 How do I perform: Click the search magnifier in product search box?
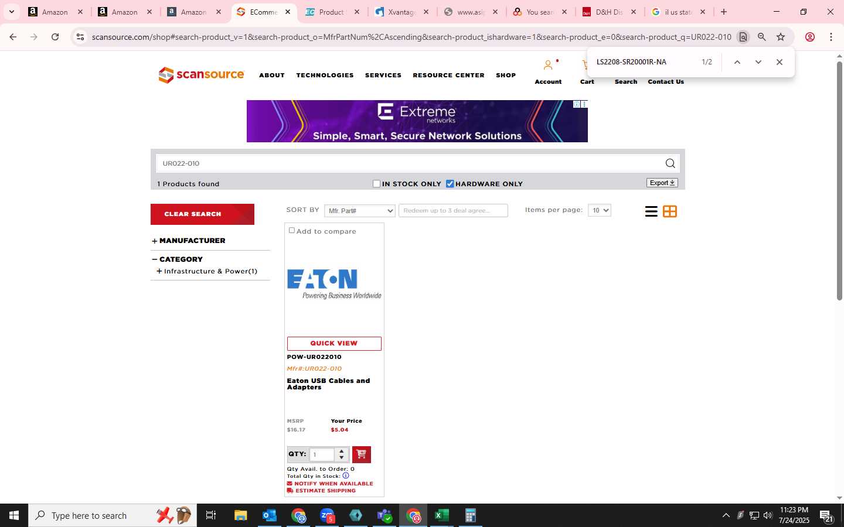coord(670,163)
